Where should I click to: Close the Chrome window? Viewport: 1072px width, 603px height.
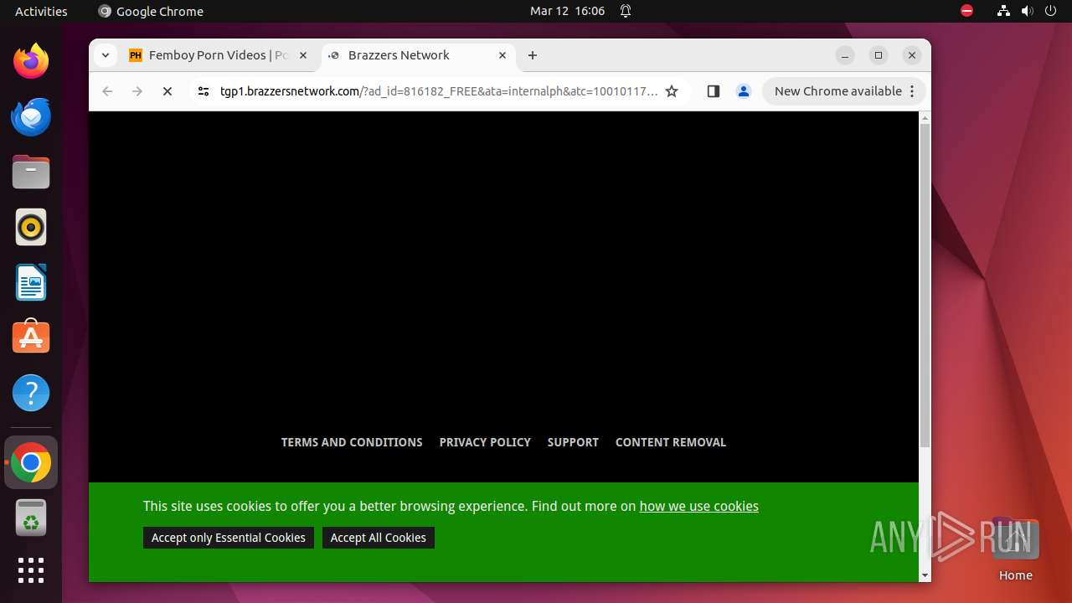tap(912, 55)
